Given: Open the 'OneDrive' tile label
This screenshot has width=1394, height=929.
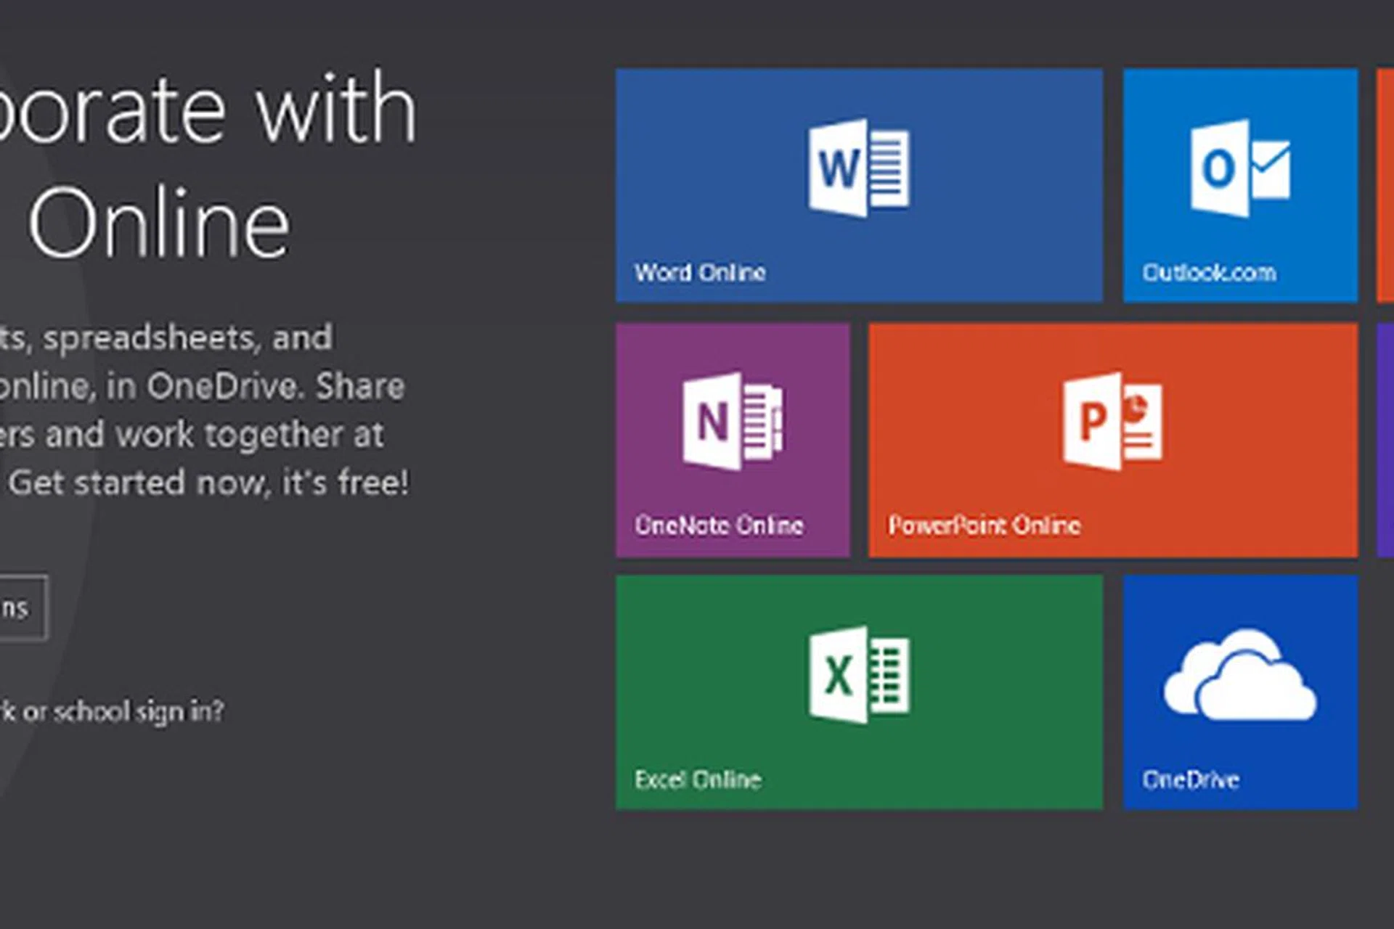Looking at the screenshot, I should (x=1191, y=779).
